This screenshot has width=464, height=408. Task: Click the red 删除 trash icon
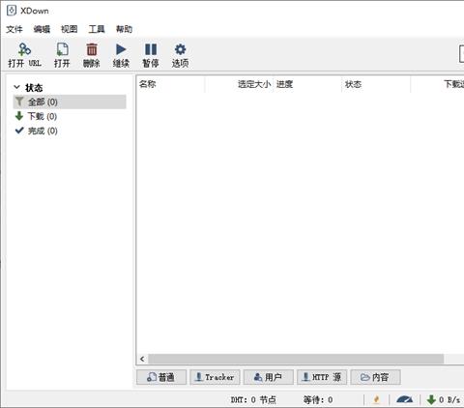click(x=92, y=49)
